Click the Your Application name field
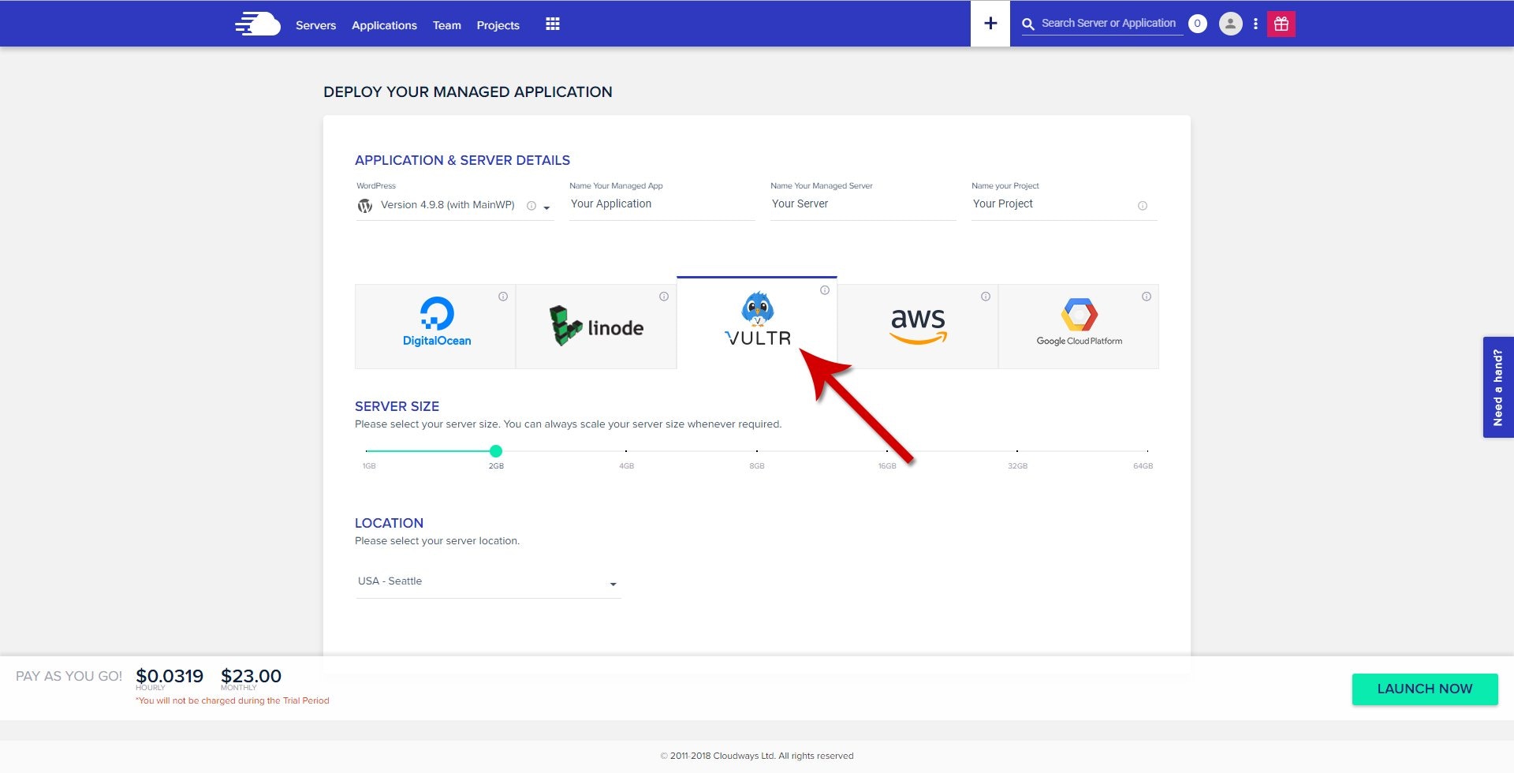The image size is (1514, 773). [x=661, y=204]
